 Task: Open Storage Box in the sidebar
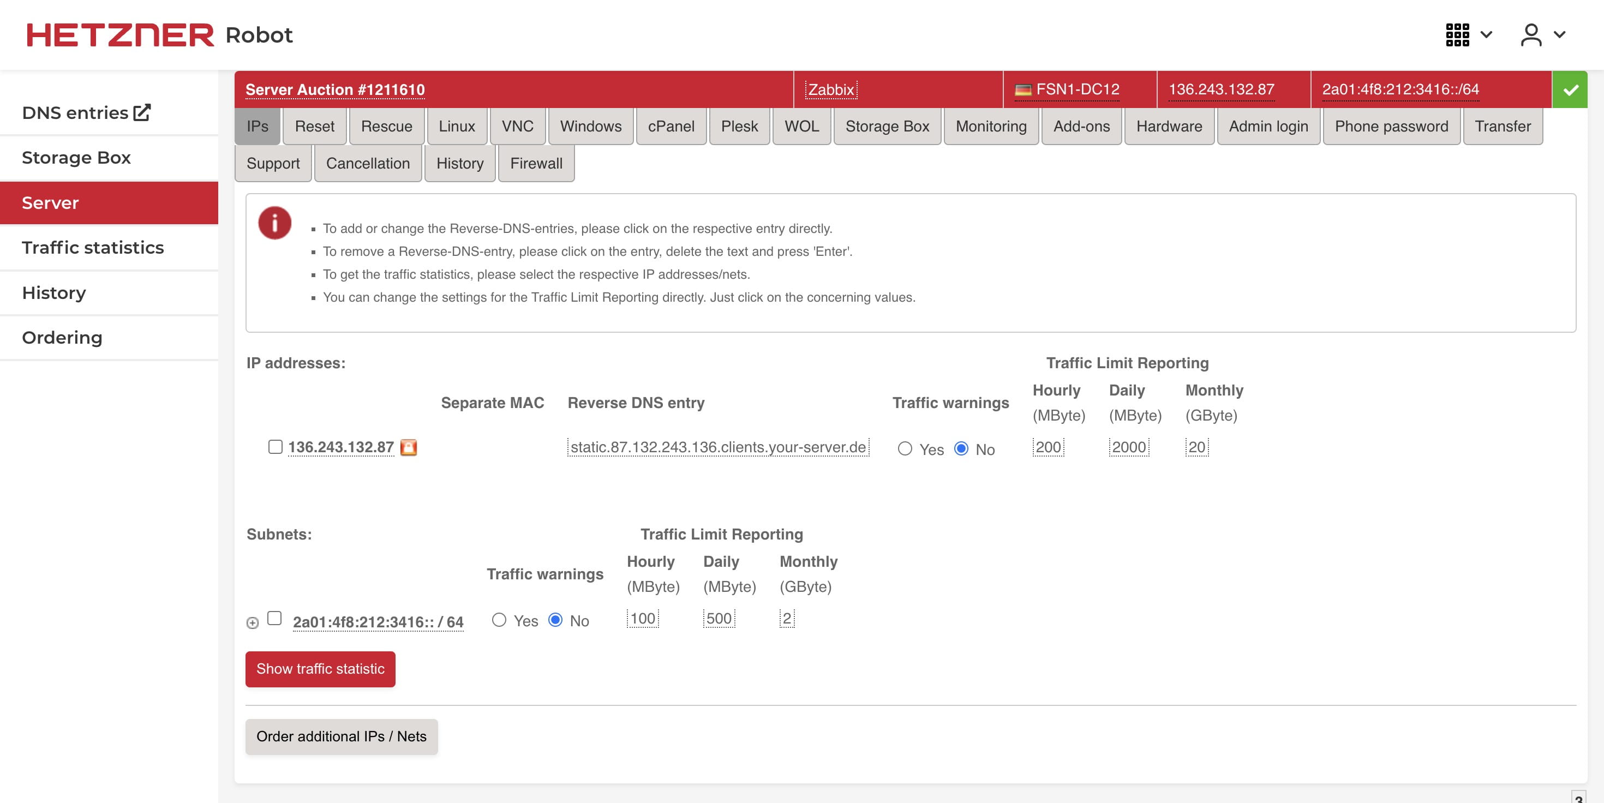109,158
